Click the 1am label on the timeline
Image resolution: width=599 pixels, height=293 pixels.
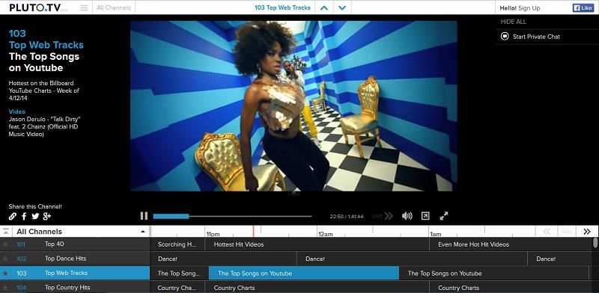coord(436,234)
